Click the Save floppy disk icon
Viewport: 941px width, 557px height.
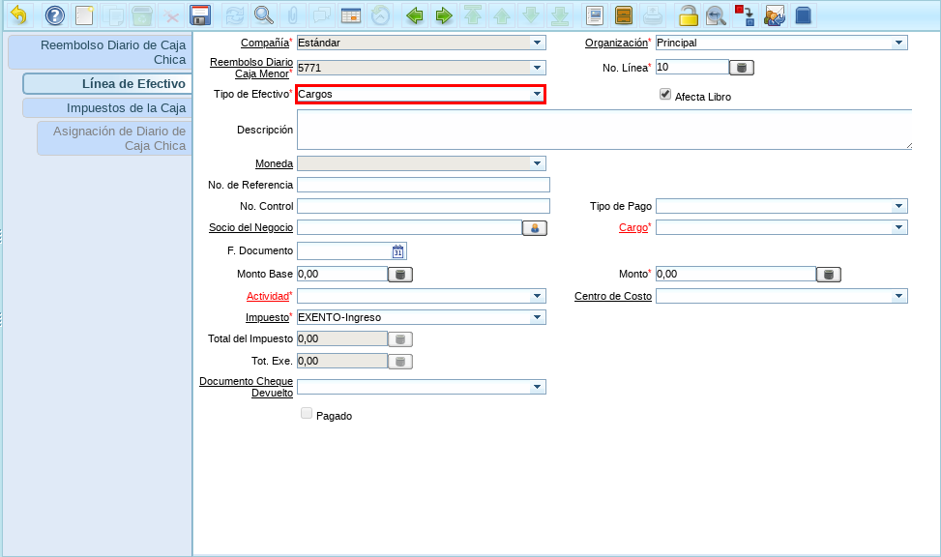tap(200, 15)
